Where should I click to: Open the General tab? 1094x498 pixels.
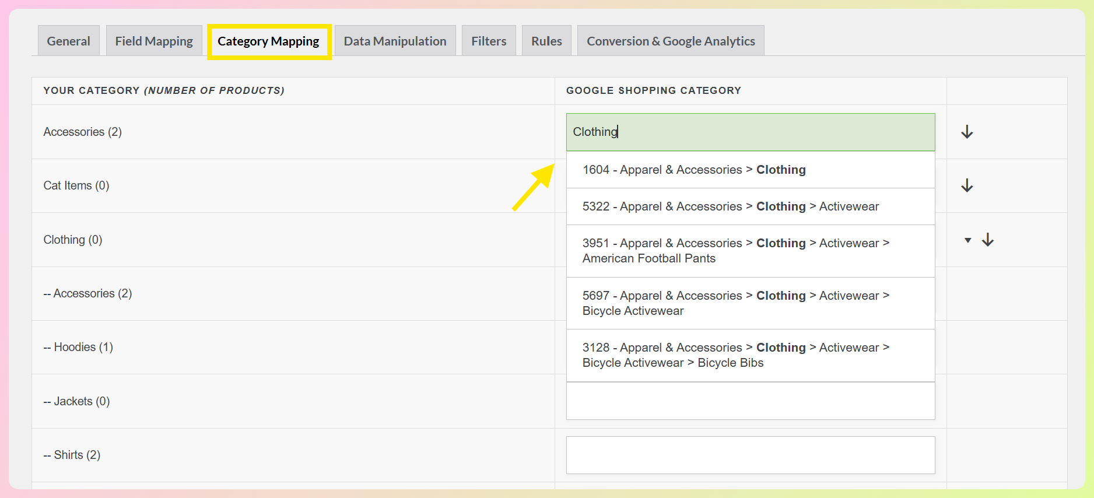[68, 41]
